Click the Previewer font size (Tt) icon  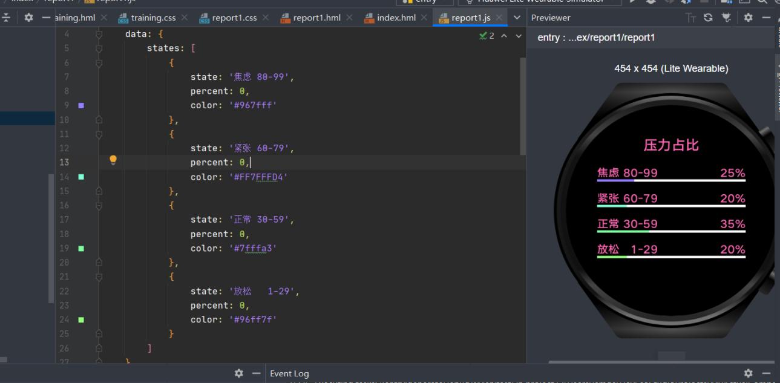pyautogui.click(x=690, y=18)
